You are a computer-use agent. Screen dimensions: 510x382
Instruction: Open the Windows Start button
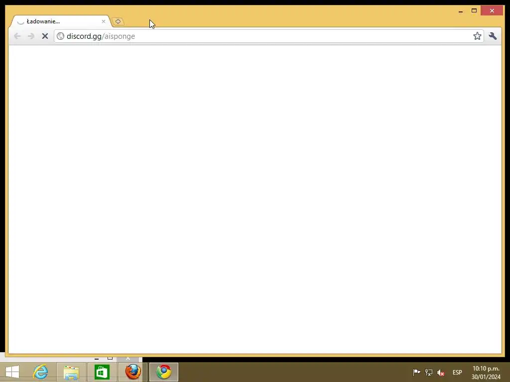[x=12, y=372]
